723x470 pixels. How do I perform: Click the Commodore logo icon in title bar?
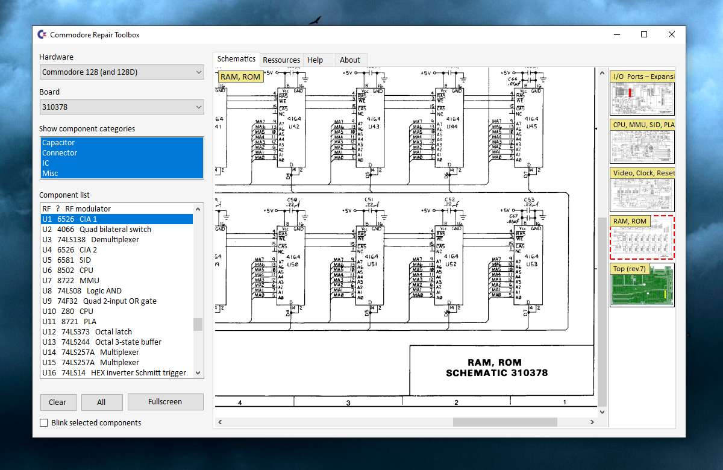click(43, 35)
